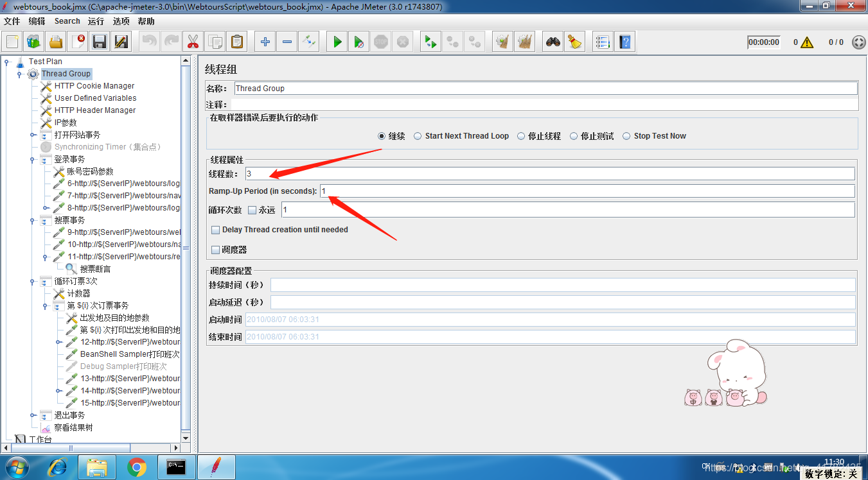Expand the 12-http sampler node

tap(58, 343)
